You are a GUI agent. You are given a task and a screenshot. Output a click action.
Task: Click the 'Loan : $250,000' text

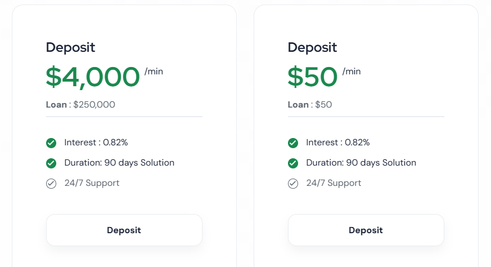click(81, 104)
